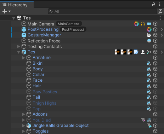
Task: Toggle active cube for Armature
Action: 155,58
